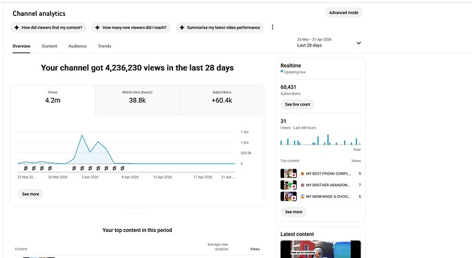Click the "Realtime" card heading

[x=291, y=65]
